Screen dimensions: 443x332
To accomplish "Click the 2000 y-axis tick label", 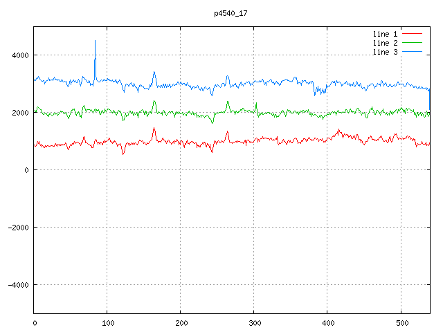I will [19, 113].
